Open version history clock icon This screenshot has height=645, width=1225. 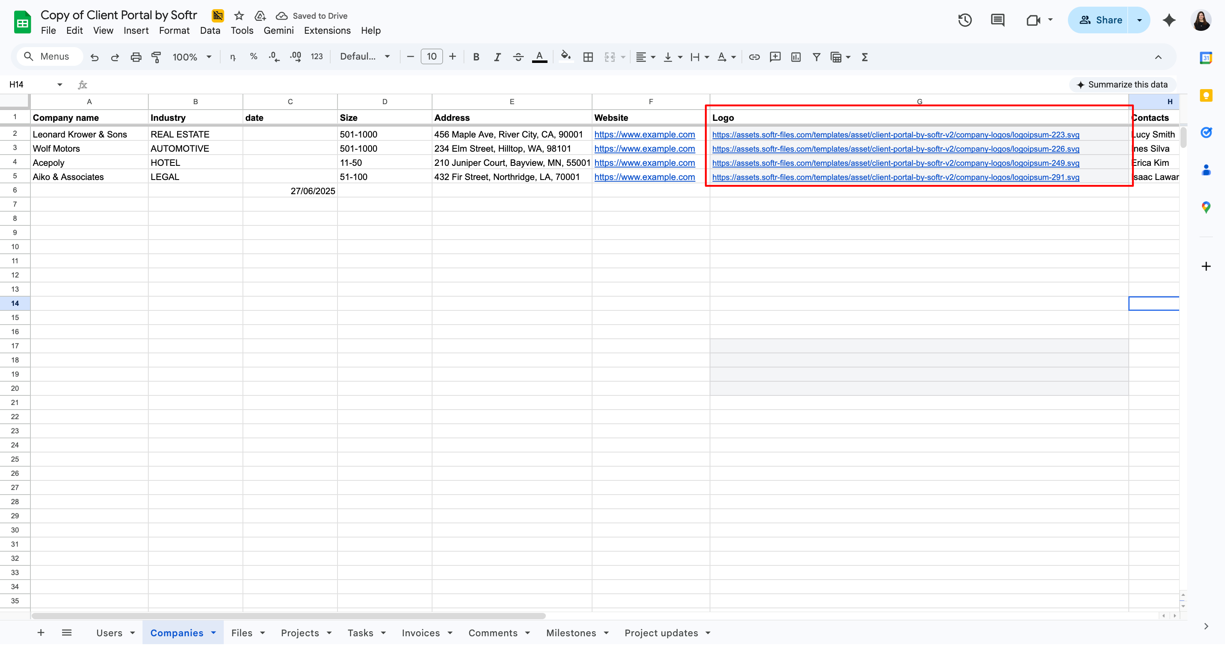coord(965,20)
